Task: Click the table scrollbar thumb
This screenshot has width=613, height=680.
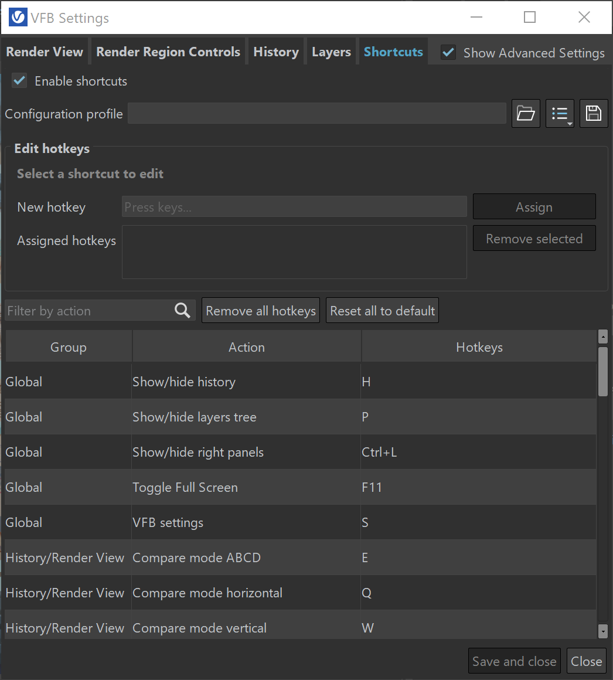Action: tap(602, 371)
